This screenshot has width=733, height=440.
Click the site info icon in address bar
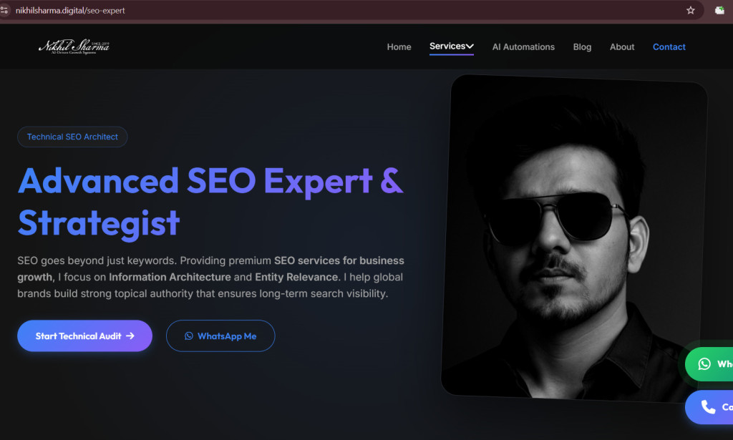tap(4, 10)
